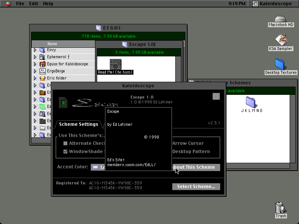Screen dimensions: 299x224
Task: Click the 'by Ed Latimer' credit text
Action: 120,125
